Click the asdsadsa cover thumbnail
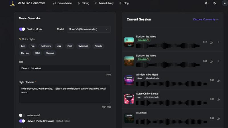This screenshot has width=228, height=128. point(129,118)
